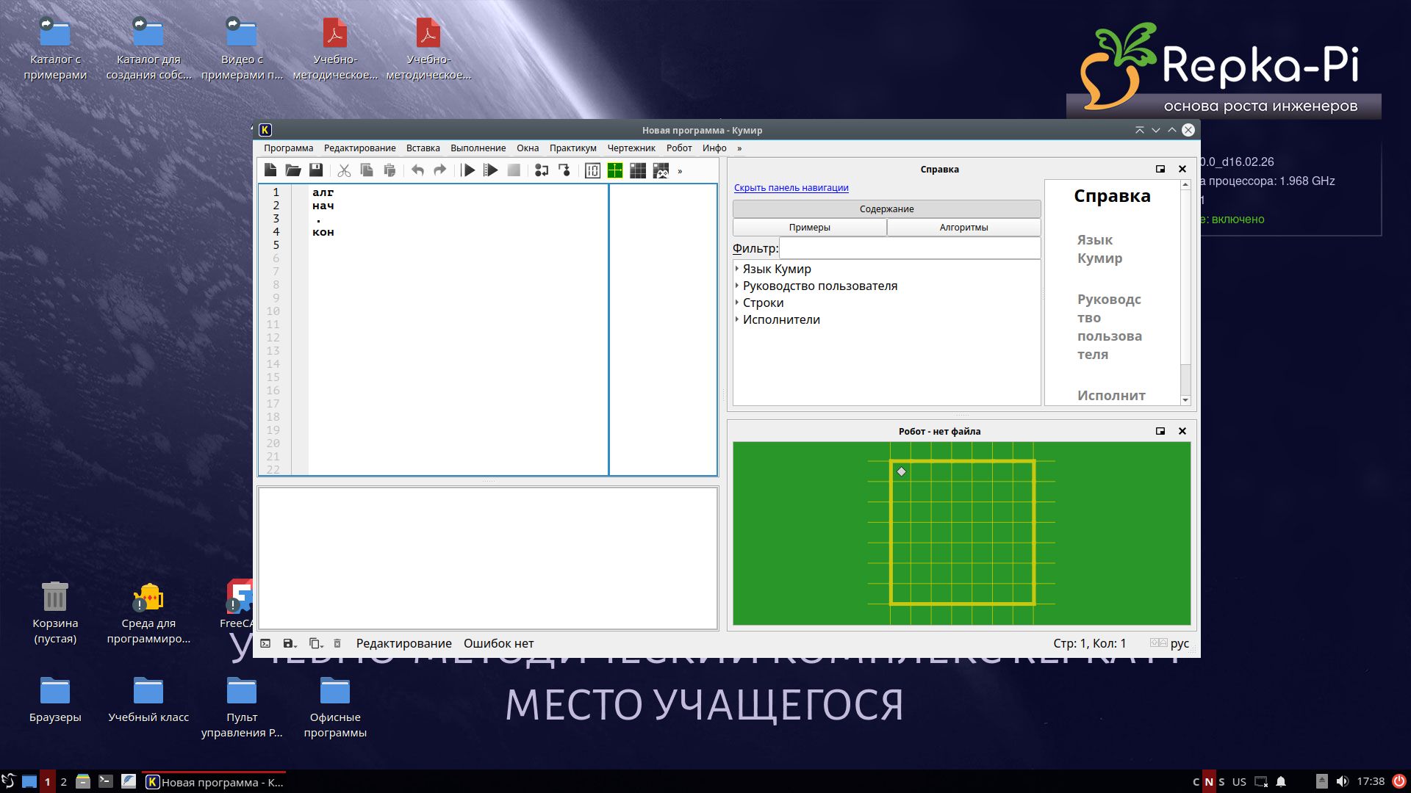This screenshot has width=1411, height=793.
Task: Run the program with the play button
Action: pos(468,170)
